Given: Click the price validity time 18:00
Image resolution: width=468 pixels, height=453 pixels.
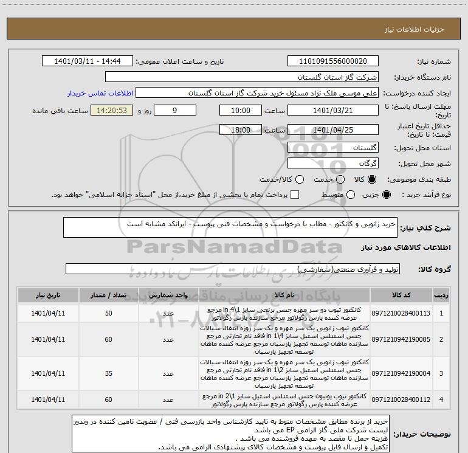Looking at the screenshot, I should [241, 130].
